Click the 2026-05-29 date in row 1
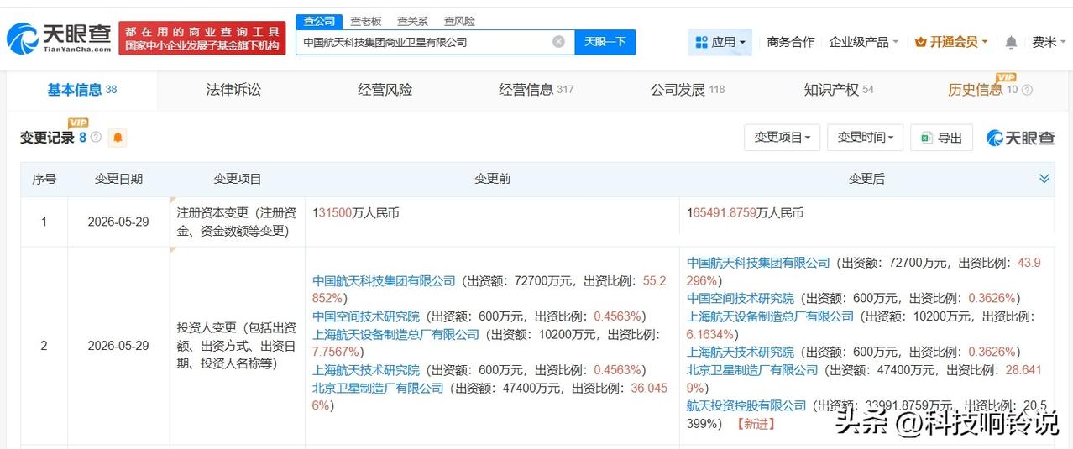This screenshot has height=449, width=1073. (x=118, y=222)
